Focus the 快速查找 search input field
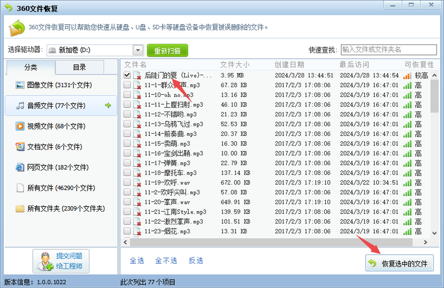The image size is (444, 288). click(388, 50)
